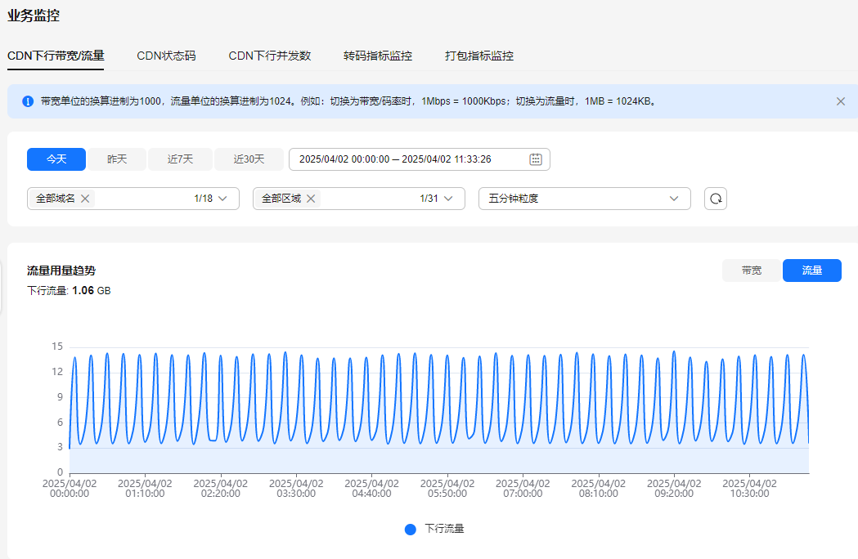Remove the 全部区域 tag
The width and height of the screenshot is (858, 559).
coord(311,199)
